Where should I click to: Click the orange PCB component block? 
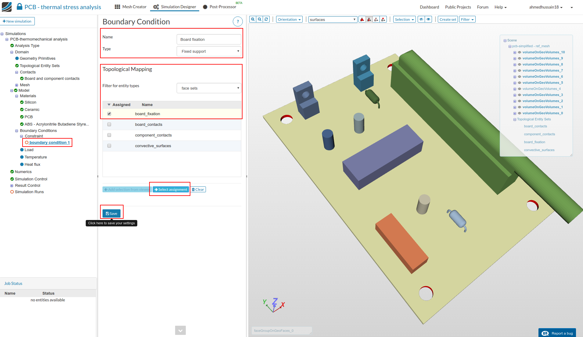pos(401,242)
